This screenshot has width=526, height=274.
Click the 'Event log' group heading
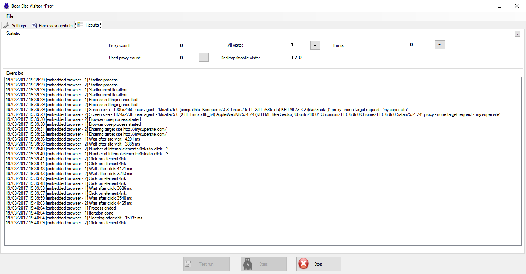[x=15, y=73]
